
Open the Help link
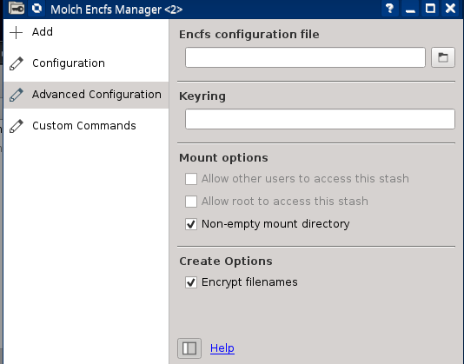click(x=222, y=348)
